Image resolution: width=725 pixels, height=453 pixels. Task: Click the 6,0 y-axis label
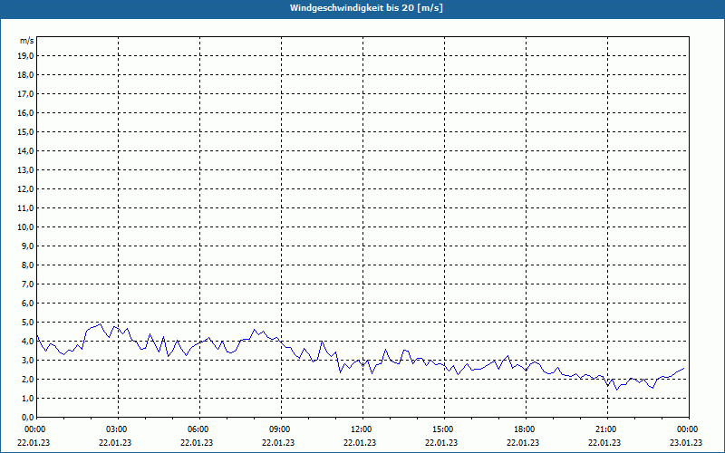coord(27,304)
